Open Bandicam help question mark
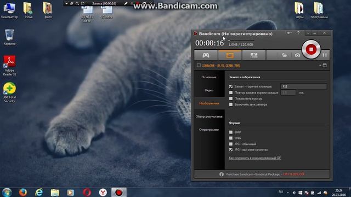This screenshot has height=197, width=351. pyautogui.click(x=298, y=33)
